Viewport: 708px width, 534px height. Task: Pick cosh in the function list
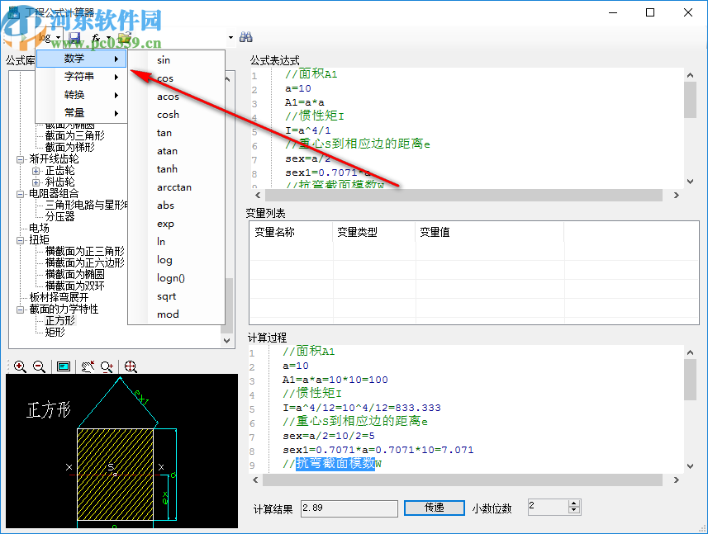[x=177, y=115]
